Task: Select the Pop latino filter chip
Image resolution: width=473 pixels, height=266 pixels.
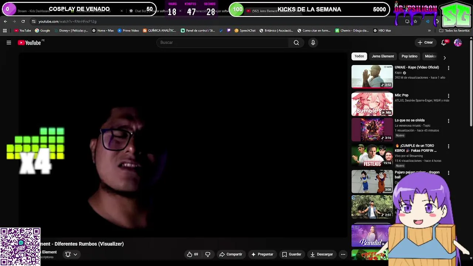Action: click(x=409, y=56)
